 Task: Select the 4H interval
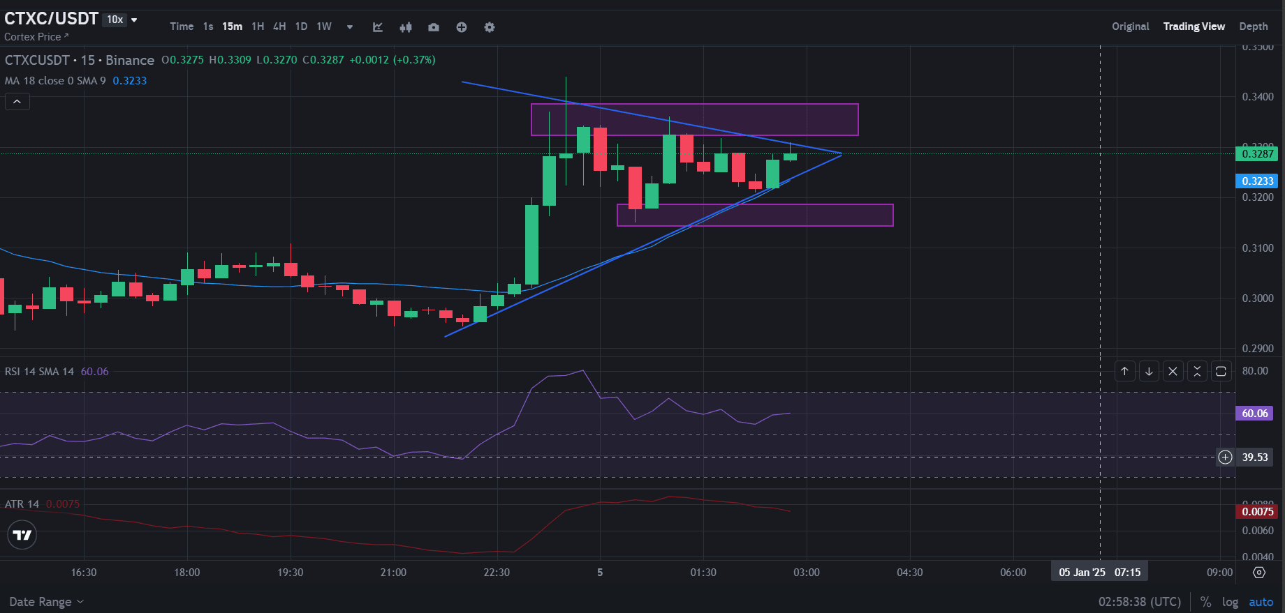click(279, 27)
